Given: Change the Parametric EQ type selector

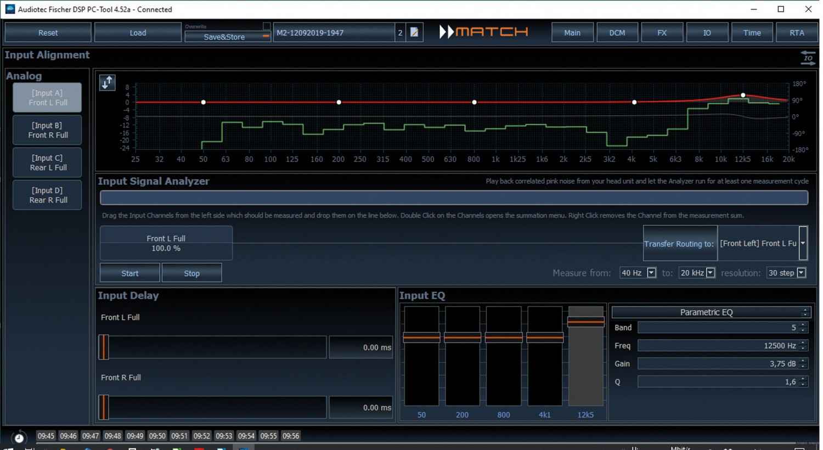Looking at the screenshot, I should pyautogui.click(x=711, y=312).
